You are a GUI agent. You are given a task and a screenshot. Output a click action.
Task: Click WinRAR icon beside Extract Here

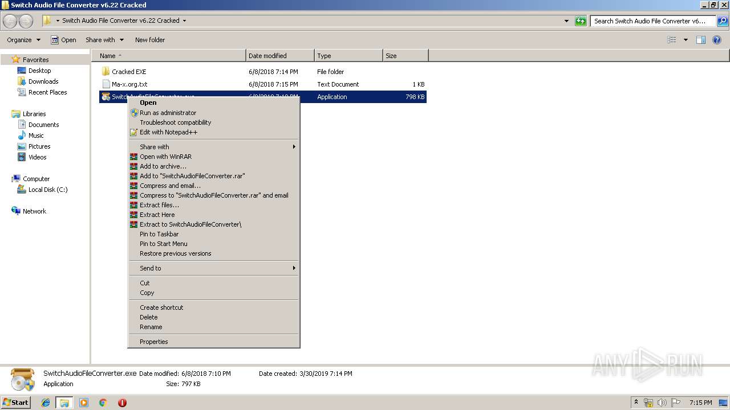click(x=133, y=215)
